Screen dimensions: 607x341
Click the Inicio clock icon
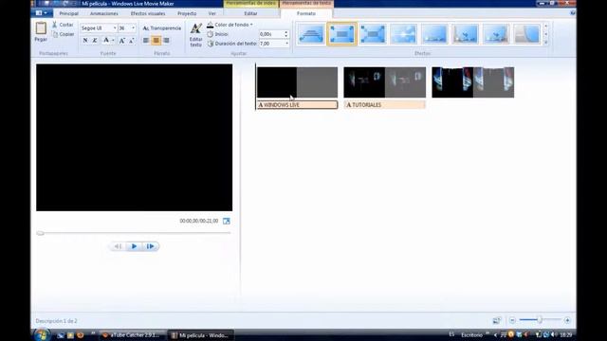211,34
